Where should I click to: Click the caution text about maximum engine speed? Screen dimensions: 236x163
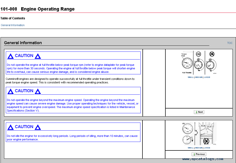point(73,105)
